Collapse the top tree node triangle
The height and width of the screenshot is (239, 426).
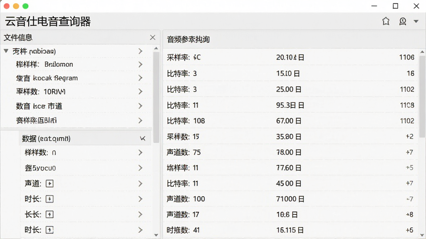coord(6,51)
